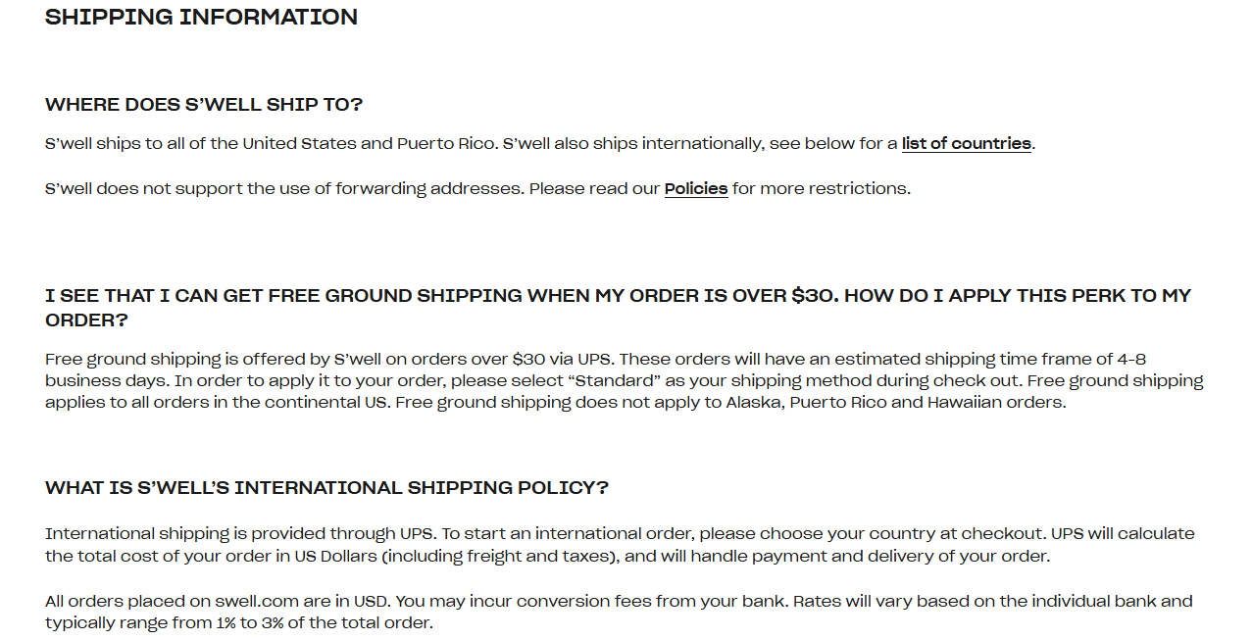
Task: Click the free ground shipping question heading
Action: 618,296
